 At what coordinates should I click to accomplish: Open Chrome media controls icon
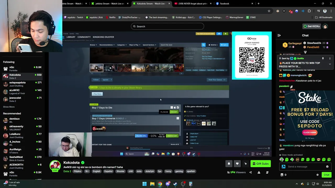(319, 11)
